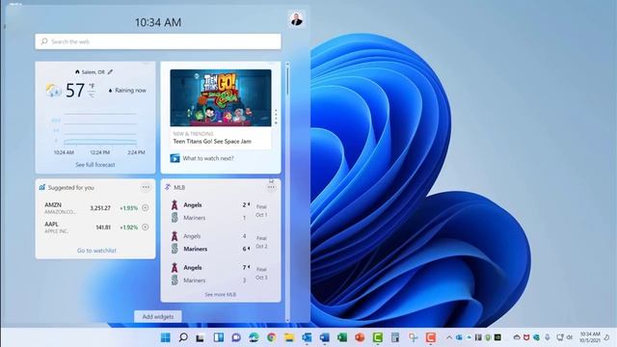Show hidden system tray icons chevron
The image size is (617, 347).
pos(449,337)
